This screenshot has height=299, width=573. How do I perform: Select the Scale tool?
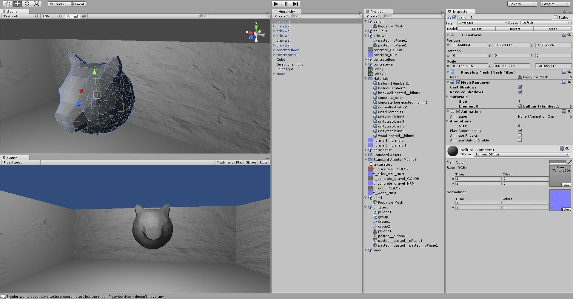point(37,4)
